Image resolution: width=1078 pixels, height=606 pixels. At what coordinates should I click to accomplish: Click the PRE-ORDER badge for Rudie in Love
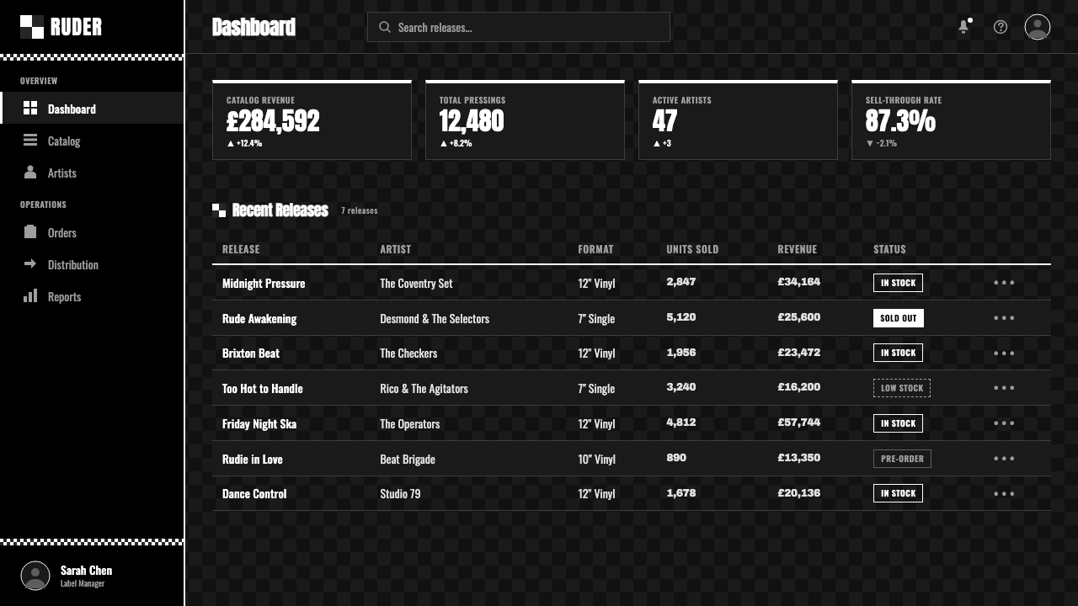pyautogui.click(x=902, y=459)
